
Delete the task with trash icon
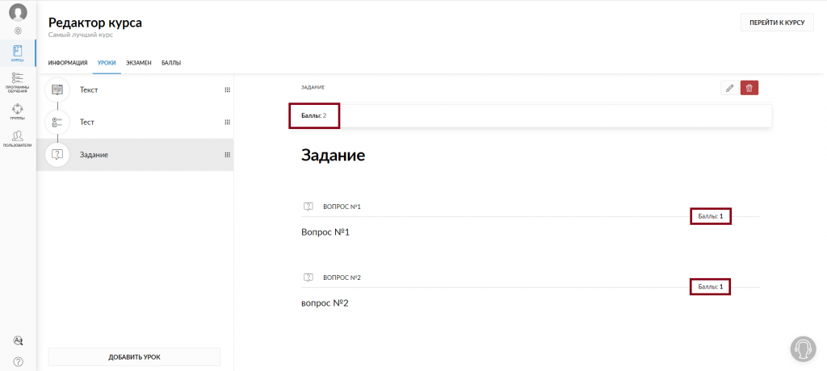(749, 88)
